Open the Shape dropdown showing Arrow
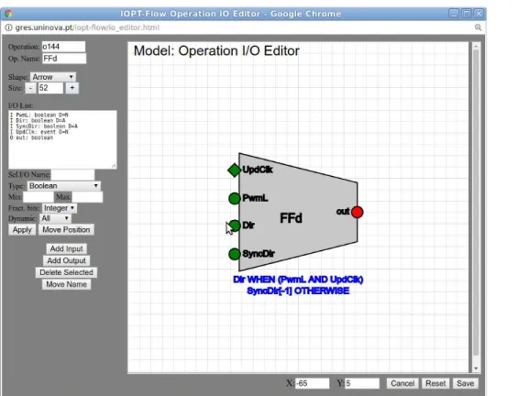The width and height of the screenshot is (529, 396). point(53,77)
